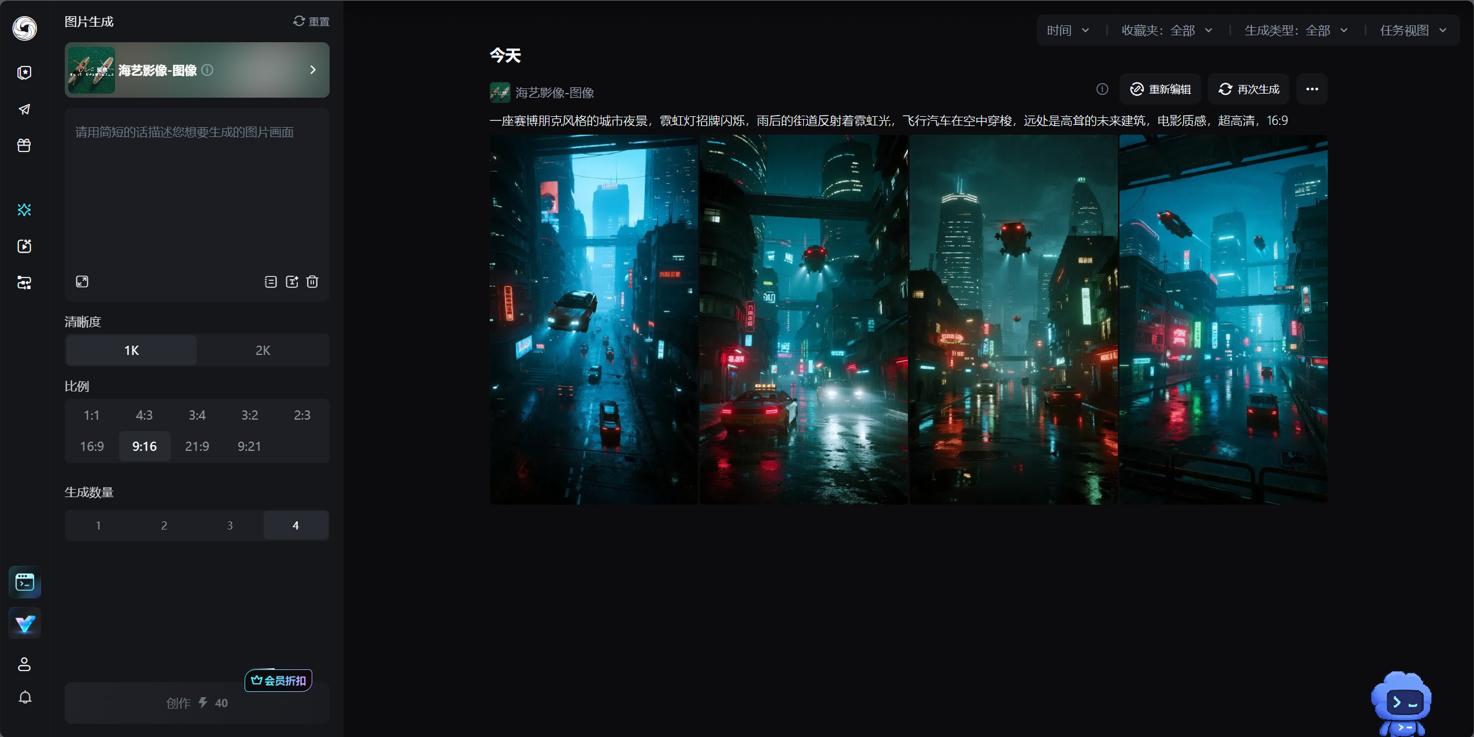This screenshot has height=737, width=1474.
Task: Click the 再次生成 button
Action: (x=1248, y=89)
